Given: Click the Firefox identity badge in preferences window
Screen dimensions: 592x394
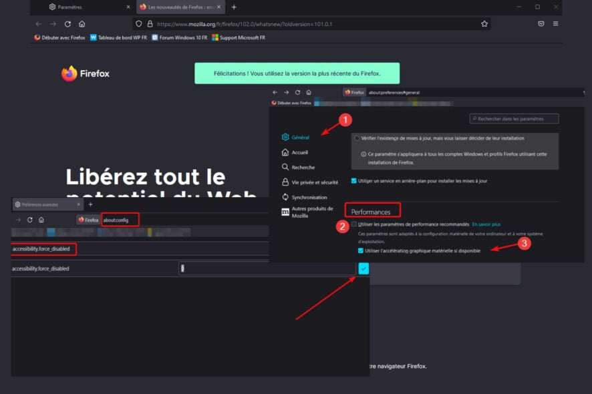Looking at the screenshot, I should click(355, 92).
